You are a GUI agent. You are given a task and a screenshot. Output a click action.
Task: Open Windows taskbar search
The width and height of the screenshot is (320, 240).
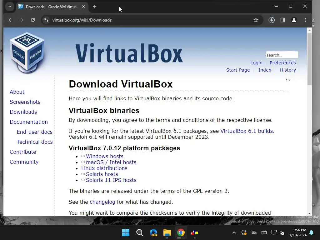point(140,232)
